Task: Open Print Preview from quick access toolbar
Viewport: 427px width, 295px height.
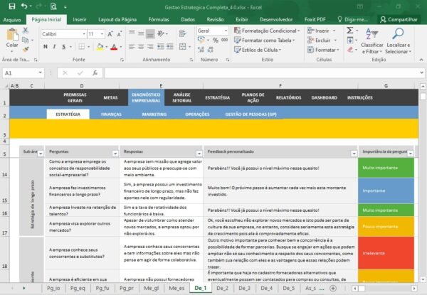Action: [x=53, y=6]
